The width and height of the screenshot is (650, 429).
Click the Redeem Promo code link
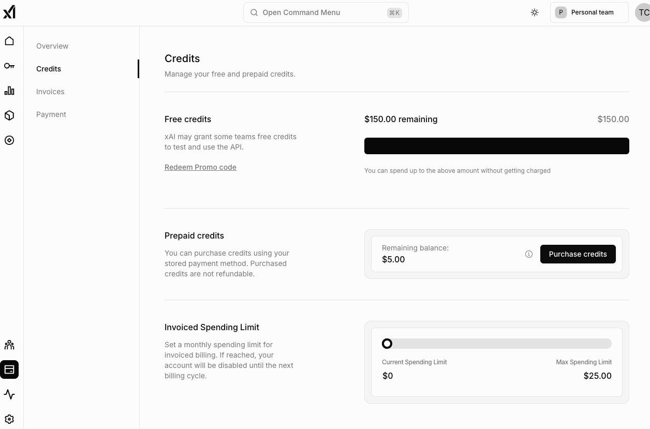200,167
